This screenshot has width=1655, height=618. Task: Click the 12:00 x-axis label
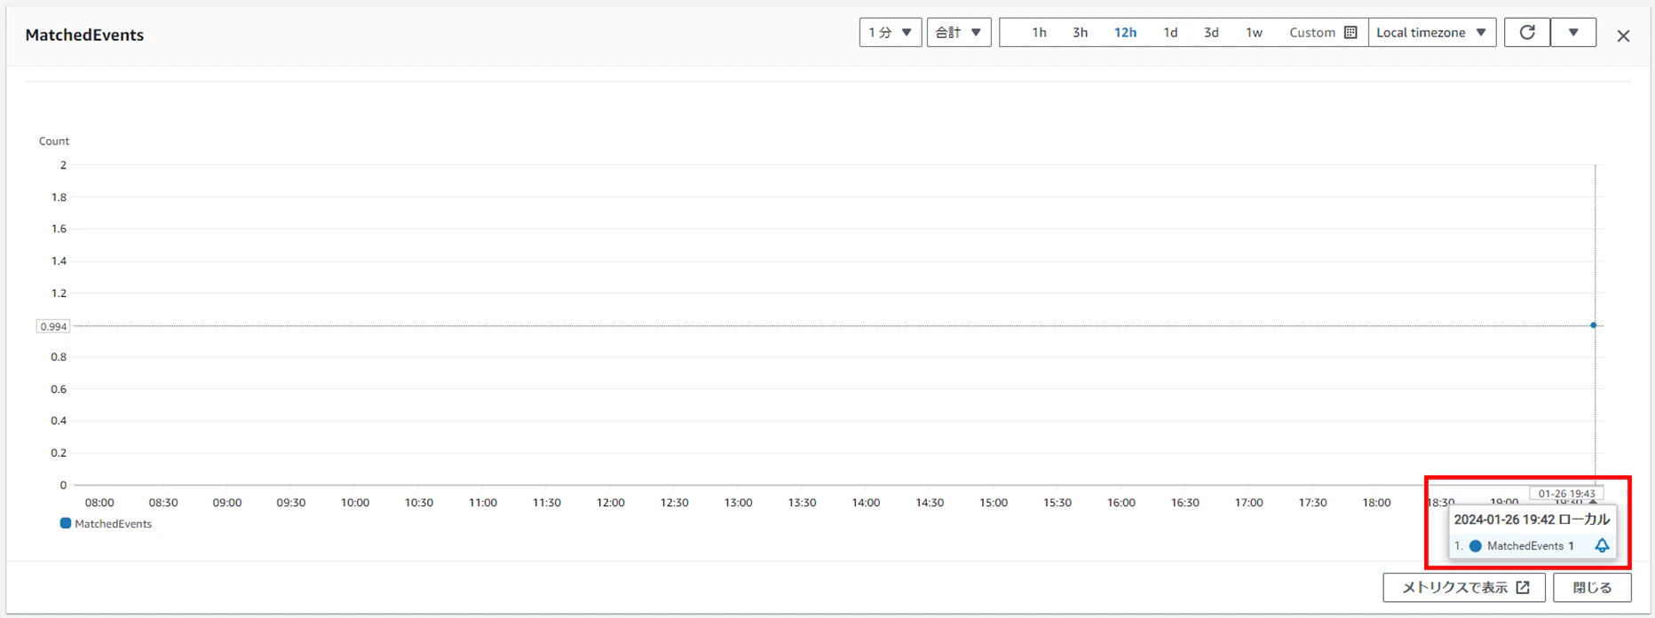pos(611,503)
